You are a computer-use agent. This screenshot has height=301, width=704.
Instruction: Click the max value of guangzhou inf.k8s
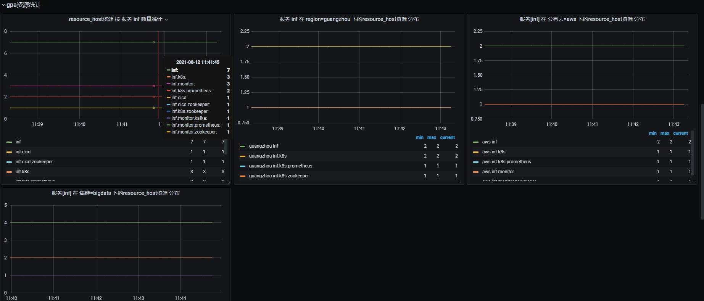[x=438, y=156]
